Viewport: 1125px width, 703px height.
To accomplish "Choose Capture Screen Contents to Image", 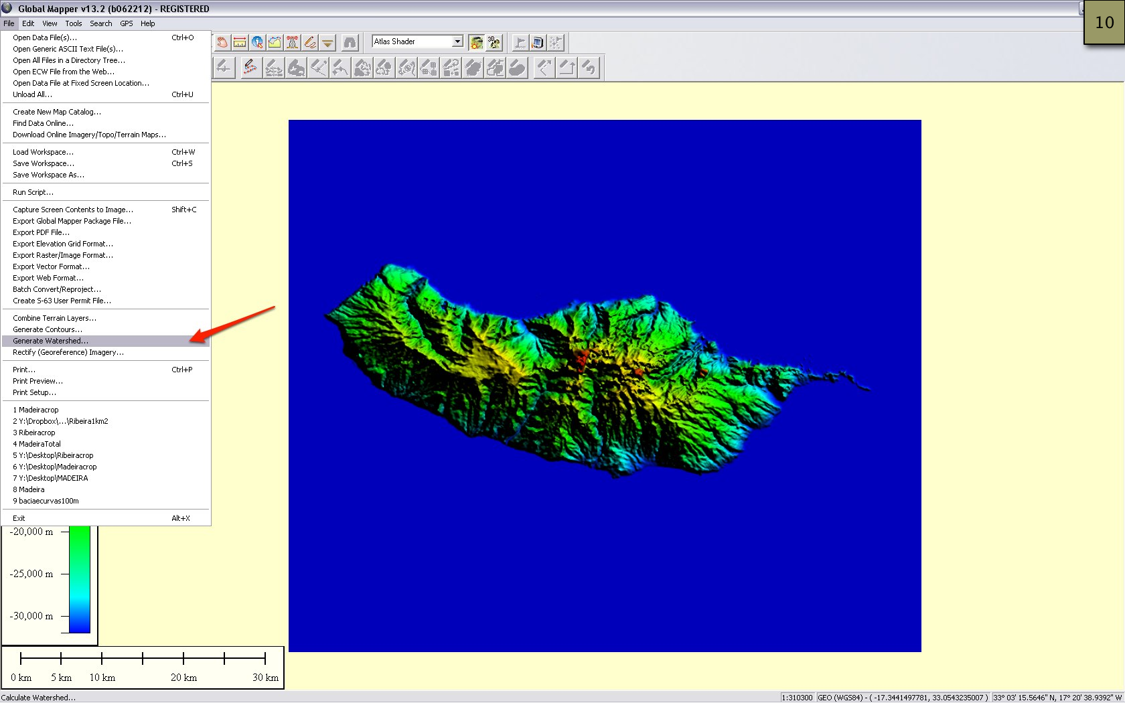I will click(106, 210).
